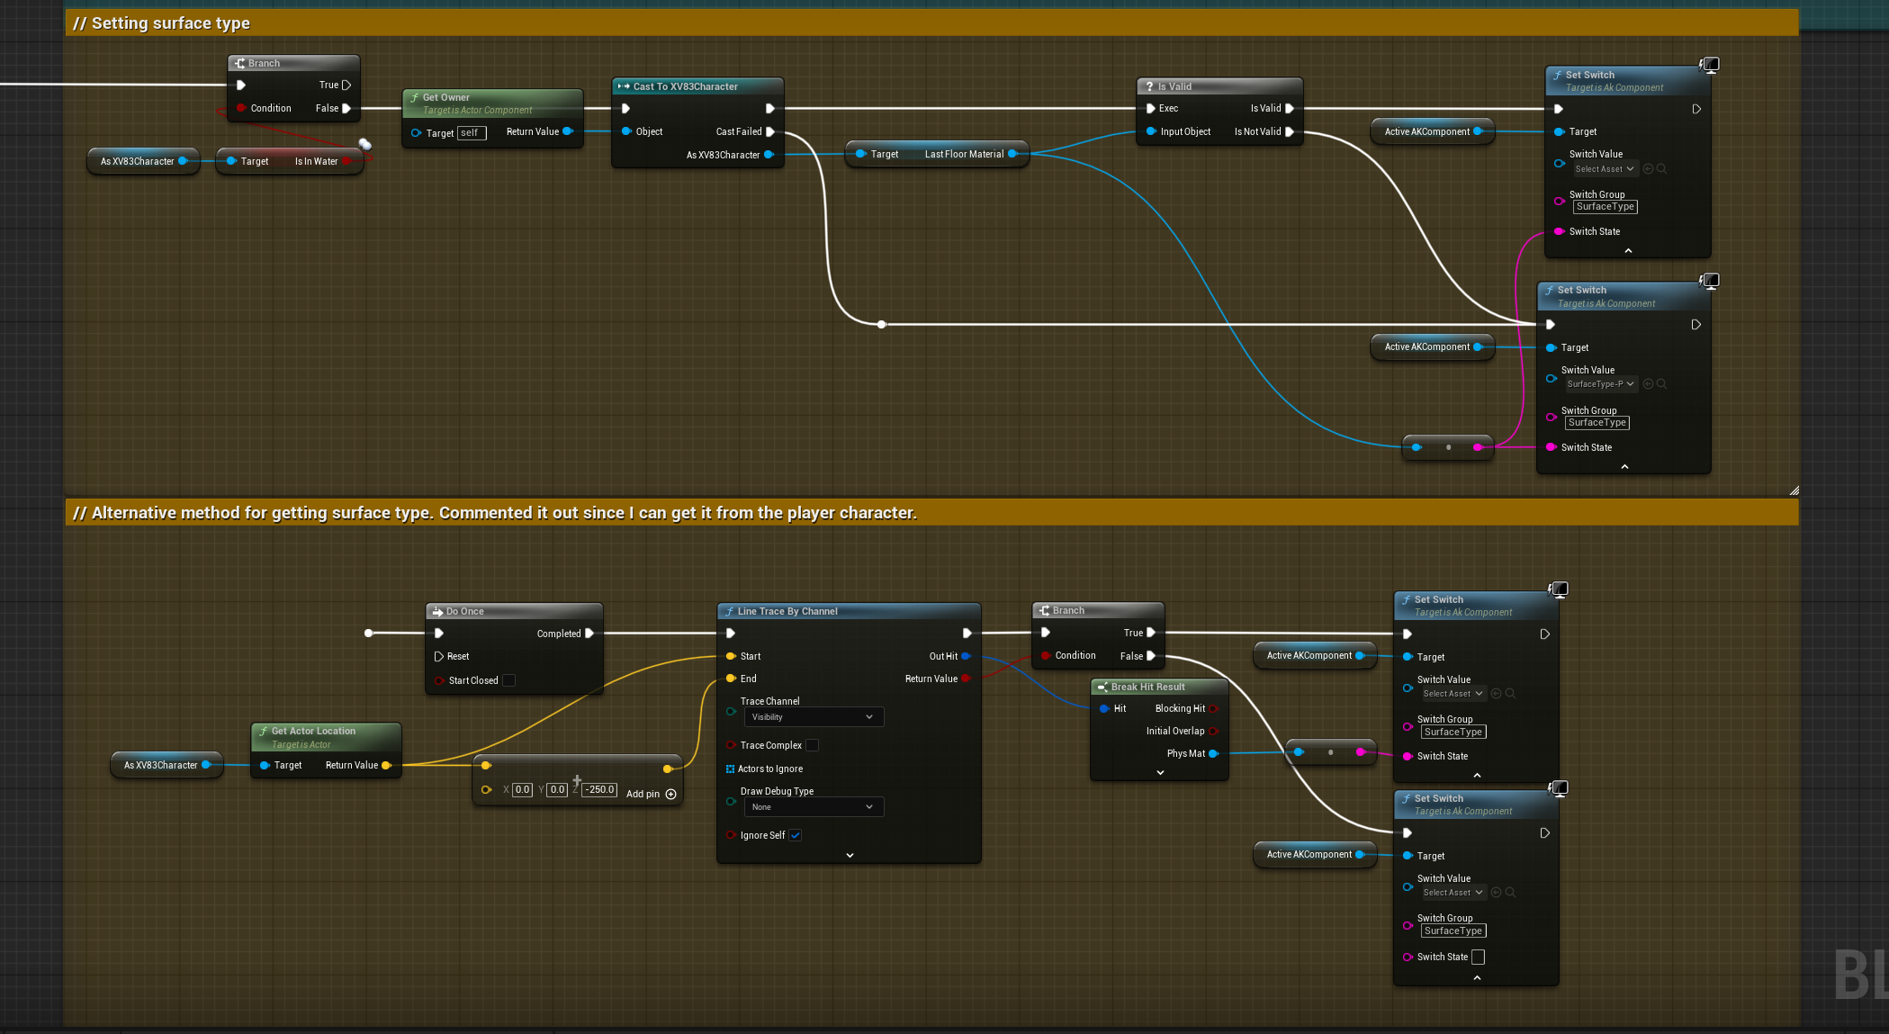Expand the Break Hit Result pins arrow

(x=1160, y=772)
